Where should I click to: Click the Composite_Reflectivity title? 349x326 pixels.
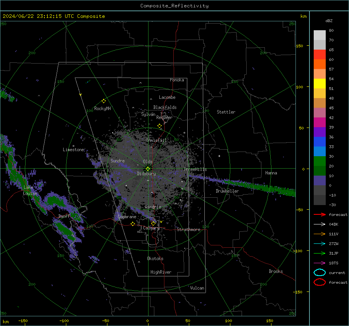pyautogui.click(x=174, y=6)
